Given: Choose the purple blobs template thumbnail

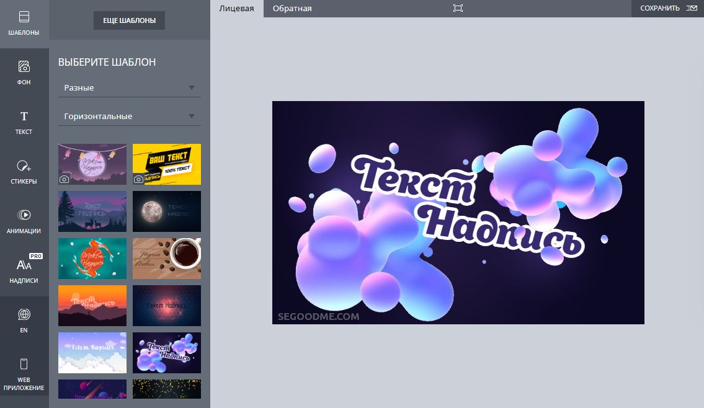Looking at the screenshot, I should (x=167, y=353).
